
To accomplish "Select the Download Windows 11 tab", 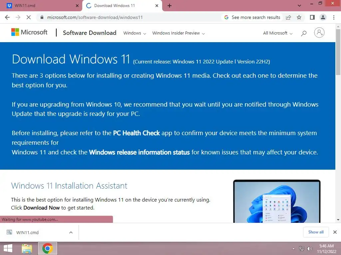I will pyautogui.click(x=122, y=6).
